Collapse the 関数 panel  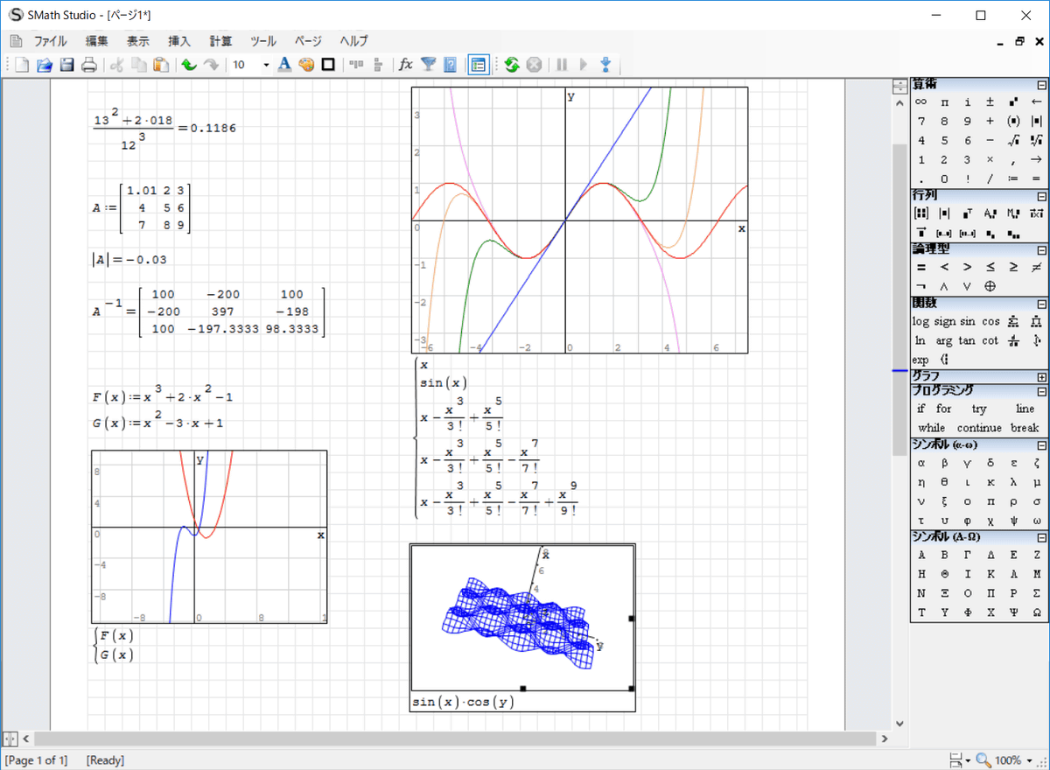point(1041,304)
